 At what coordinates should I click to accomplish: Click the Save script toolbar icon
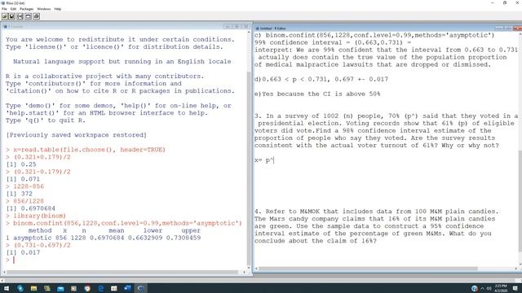pyautogui.click(x=12, y=16)
